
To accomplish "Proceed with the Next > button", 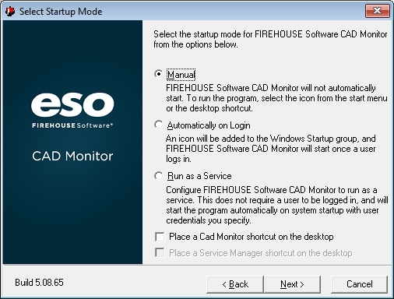I will point(292,284).
